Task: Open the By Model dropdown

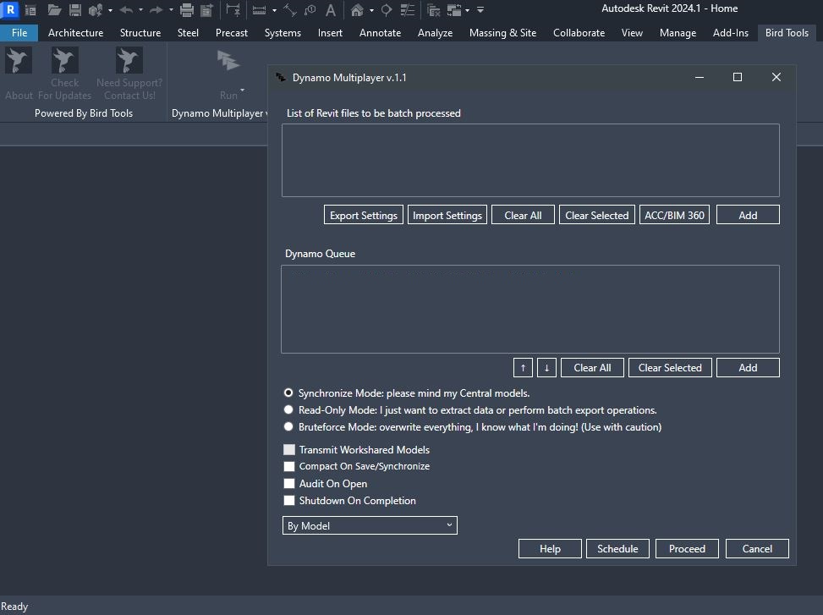Action: point(370,525)
